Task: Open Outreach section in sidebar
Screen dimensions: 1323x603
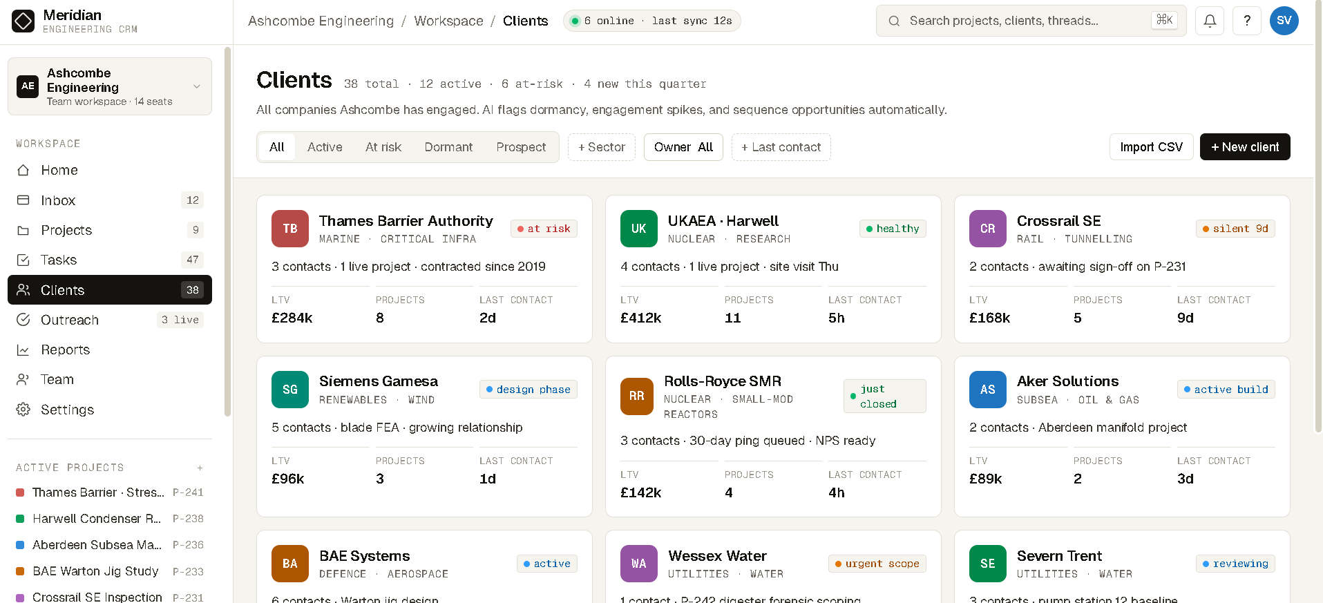Action: 110,320
